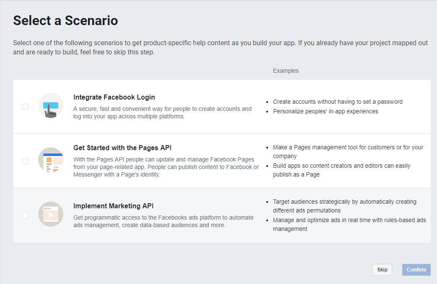Click the 'Manage and optimize ads' example
437x284 pixels.
349,224
